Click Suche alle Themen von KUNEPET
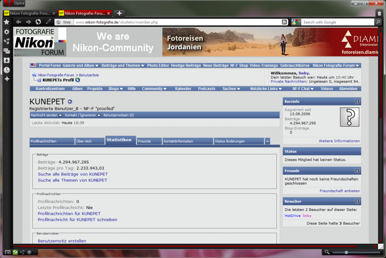This screenshot has height=258, width=386. coord(72,180)
